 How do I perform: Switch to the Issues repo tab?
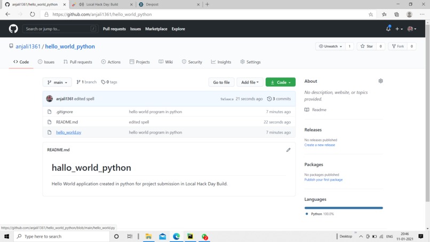pos(46,62)
